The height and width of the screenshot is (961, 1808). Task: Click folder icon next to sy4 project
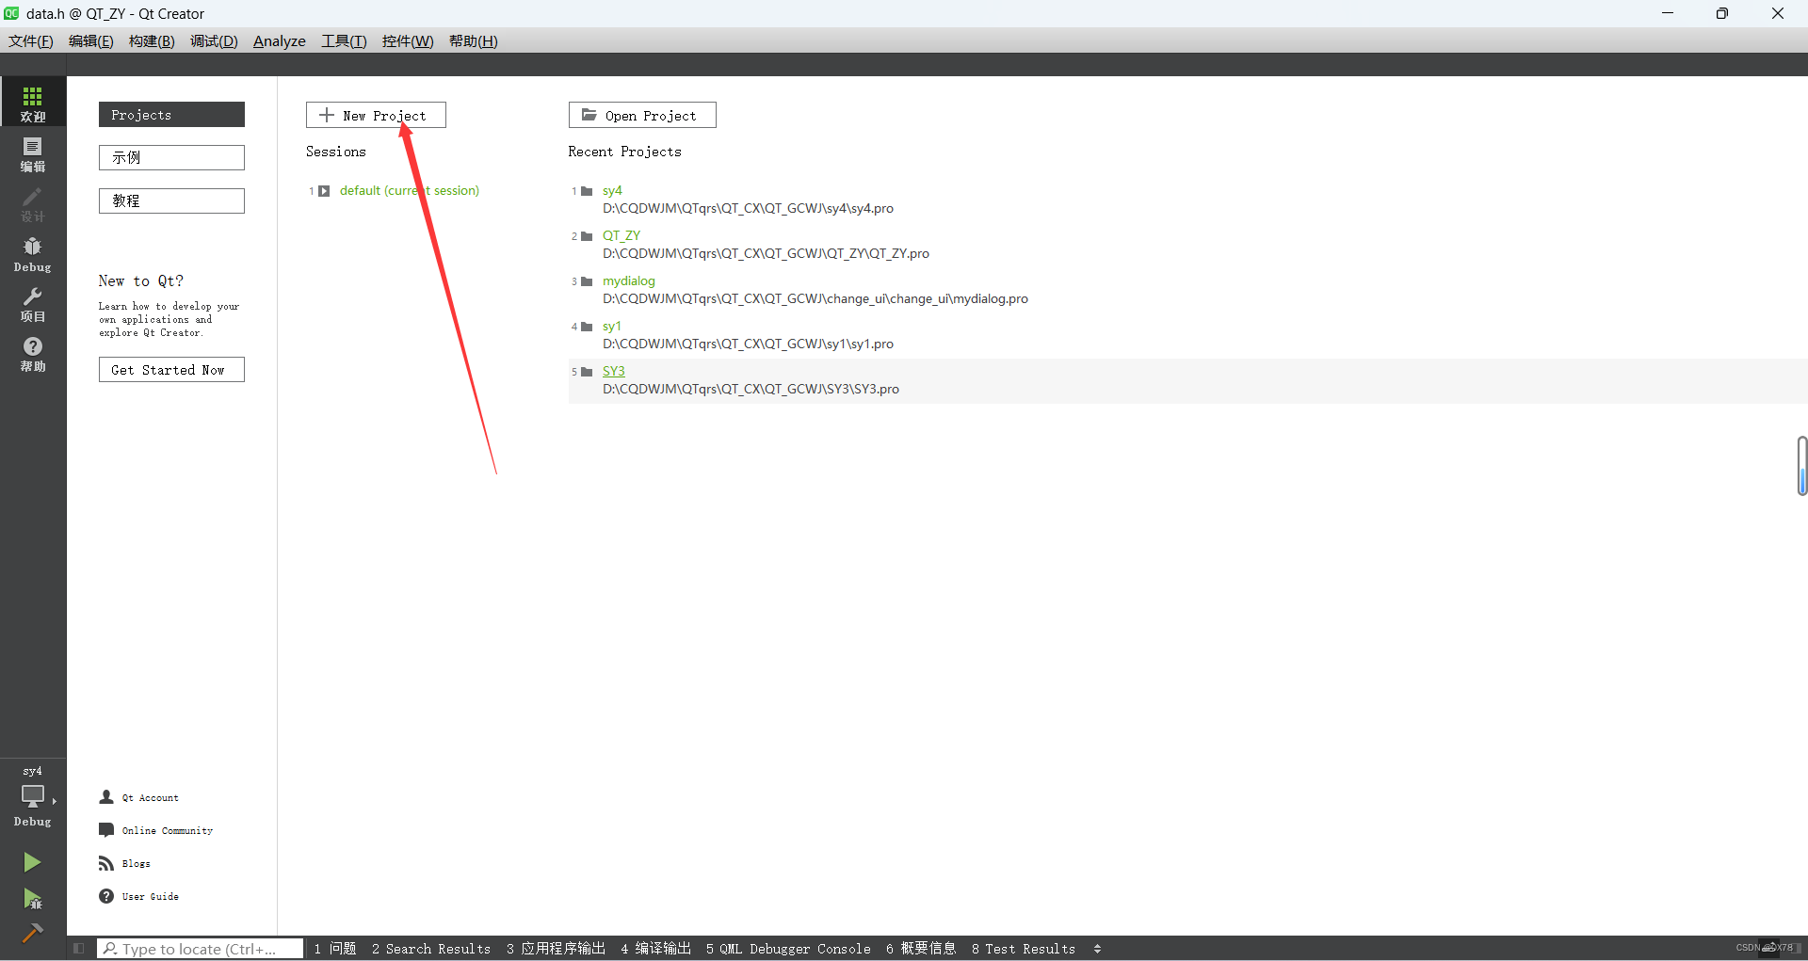pos(587,191)
